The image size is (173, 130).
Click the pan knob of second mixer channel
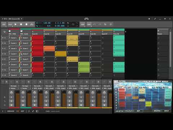[x=23, y=93]
